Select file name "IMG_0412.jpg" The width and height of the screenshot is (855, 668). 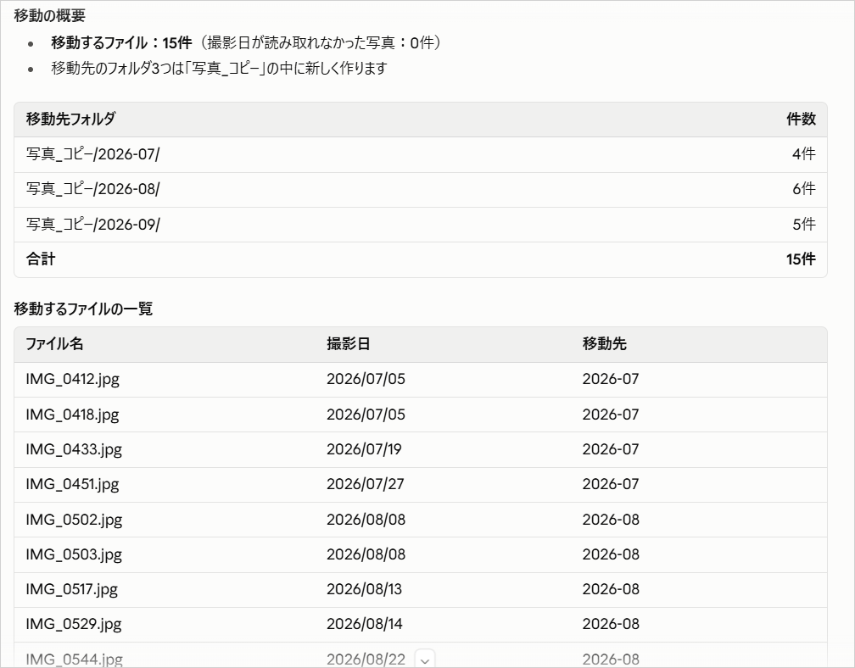(x=73, y=379)
